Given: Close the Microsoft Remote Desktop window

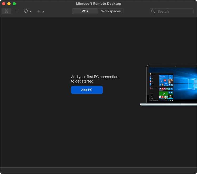Looking at the screenshot, I should [x=4, y=4].
